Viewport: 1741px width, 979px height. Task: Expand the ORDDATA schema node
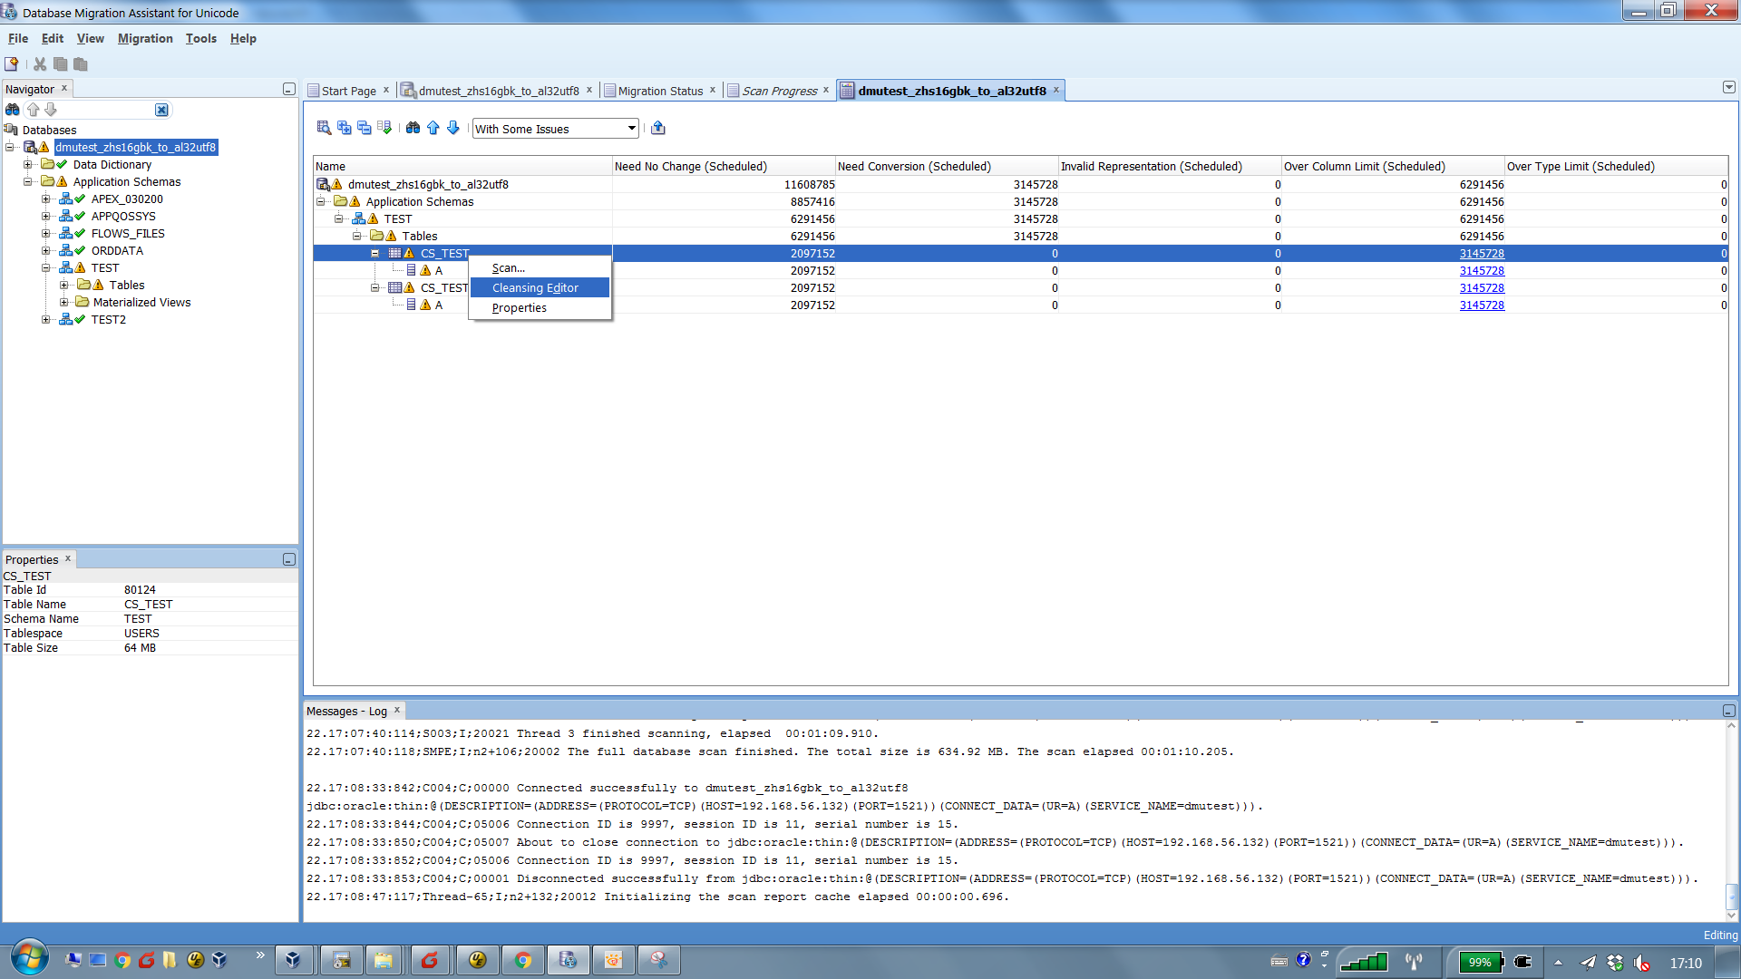(x=46, y=250)
